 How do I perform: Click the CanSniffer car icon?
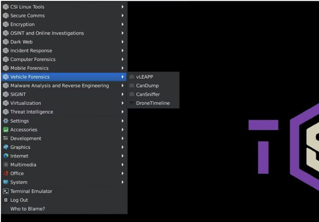tap(132, 94)
